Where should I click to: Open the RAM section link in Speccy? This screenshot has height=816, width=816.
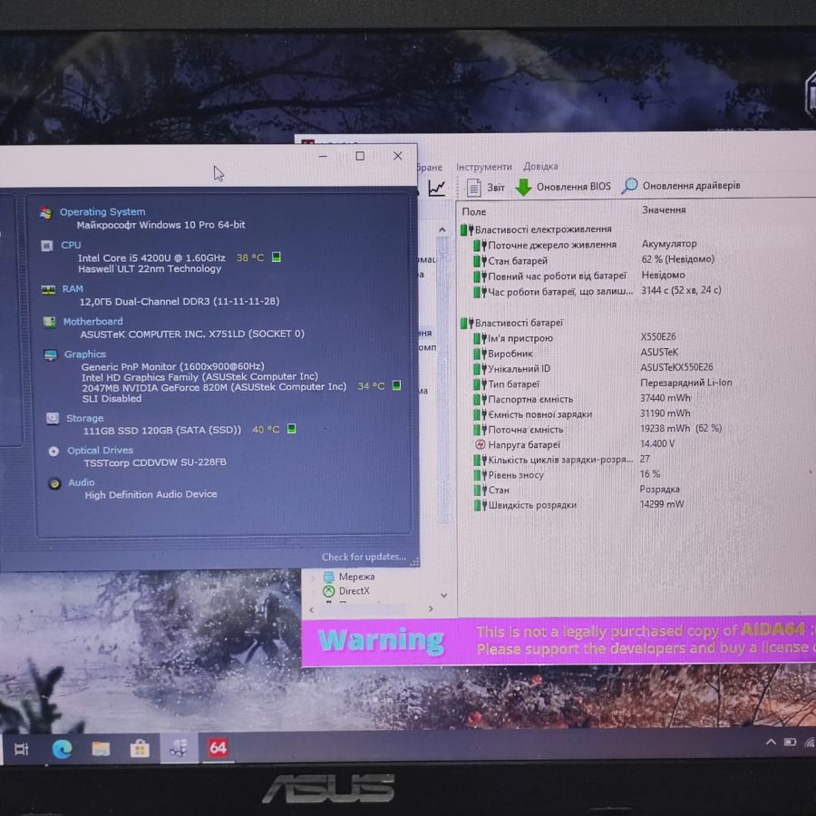pyautogui.click(x=73, y=289)
